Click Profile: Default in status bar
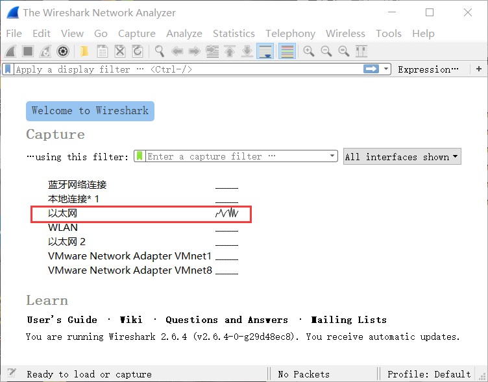 tap(429, 374)
